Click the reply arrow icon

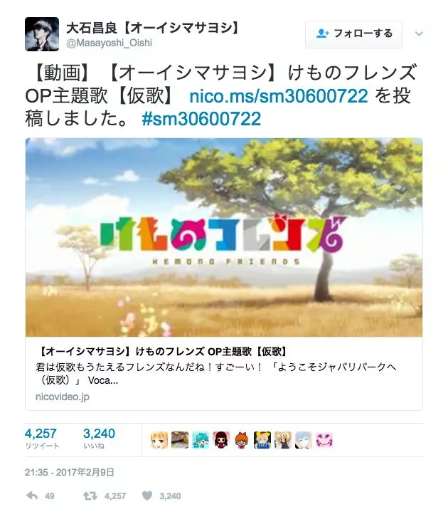tap(32, 496)
